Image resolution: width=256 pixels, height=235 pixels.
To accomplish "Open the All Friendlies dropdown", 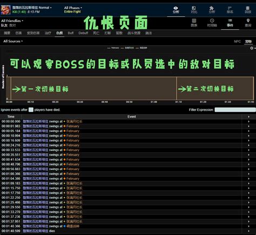I will [12, 21].
